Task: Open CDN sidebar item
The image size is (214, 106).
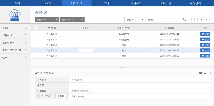Action: [15, 58]
